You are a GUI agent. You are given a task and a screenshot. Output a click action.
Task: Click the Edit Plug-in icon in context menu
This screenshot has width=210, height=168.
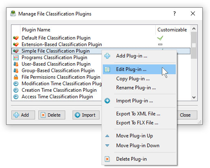click(107, 69)
